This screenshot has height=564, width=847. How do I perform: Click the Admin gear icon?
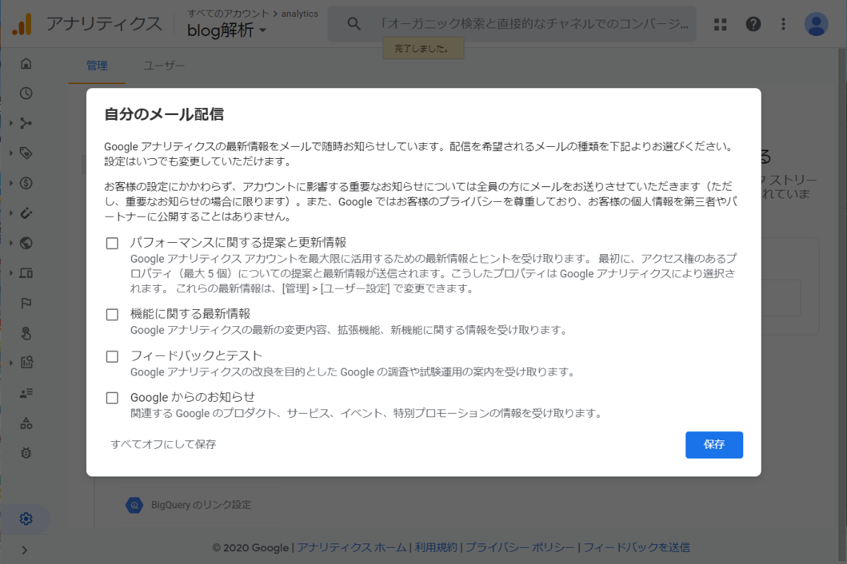coord(26,520)
